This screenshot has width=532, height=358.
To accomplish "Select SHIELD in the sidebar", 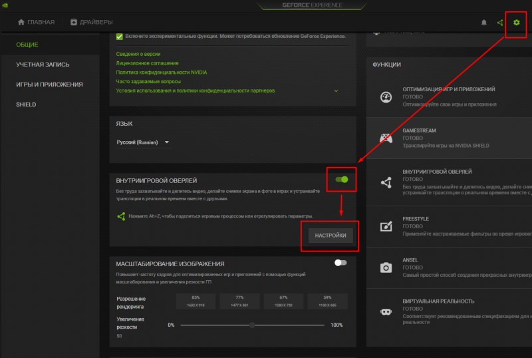I will (26, 104).
